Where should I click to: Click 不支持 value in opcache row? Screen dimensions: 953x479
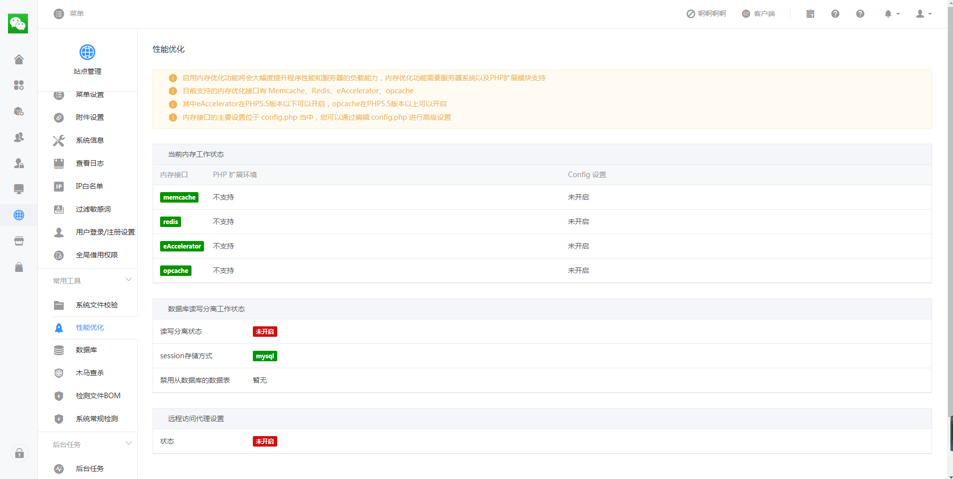coord(223,270)
